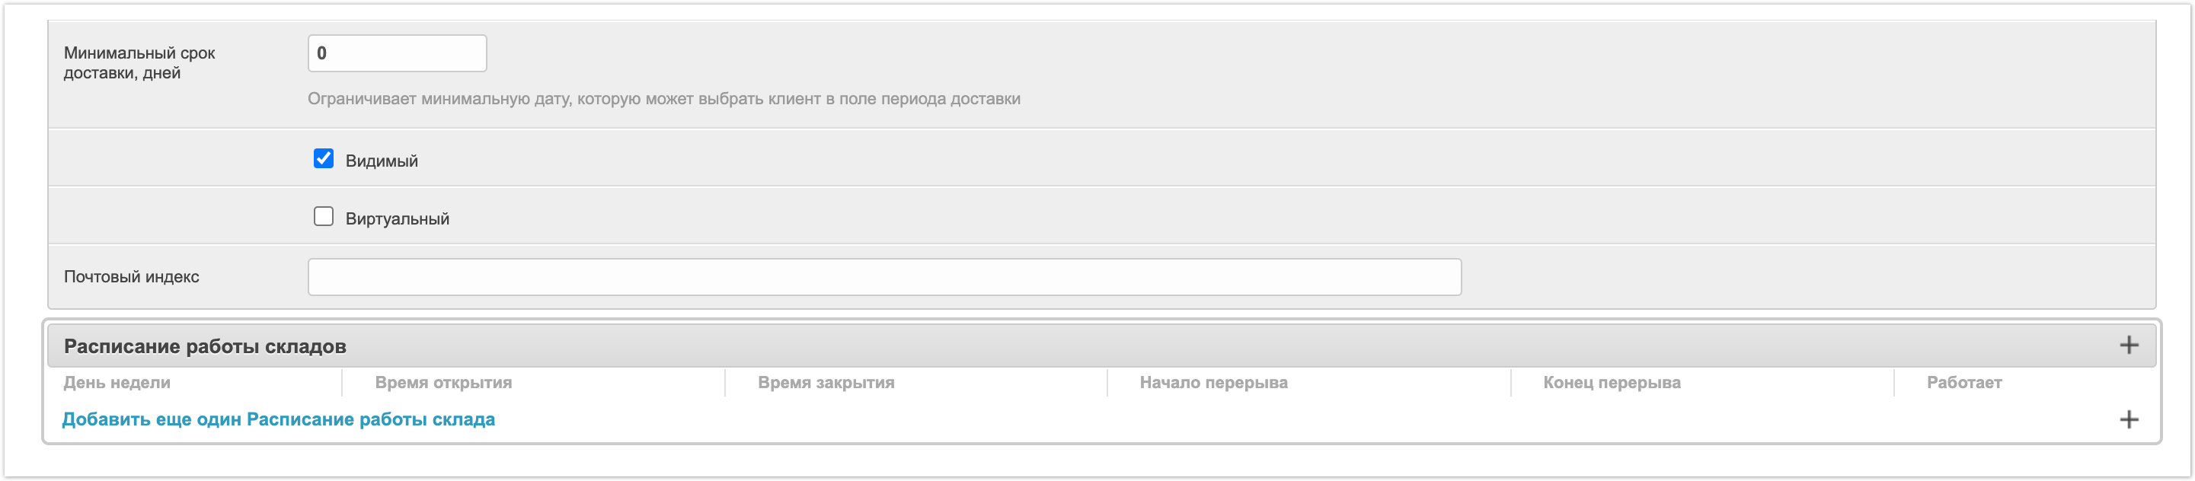The height and width of the screenshot is (481, 2195).
Task: Open the Добавить еще один Расписание работы склада link
Action: point(279,419)
